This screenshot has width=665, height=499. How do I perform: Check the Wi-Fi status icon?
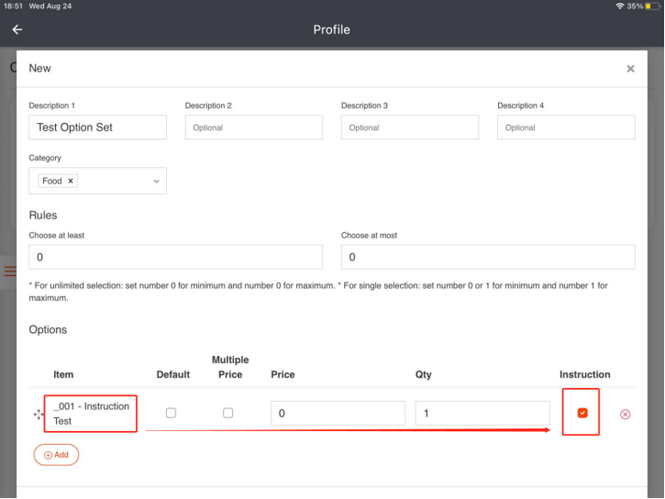(620, 6)
